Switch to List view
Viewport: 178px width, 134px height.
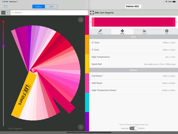(51, 6)
